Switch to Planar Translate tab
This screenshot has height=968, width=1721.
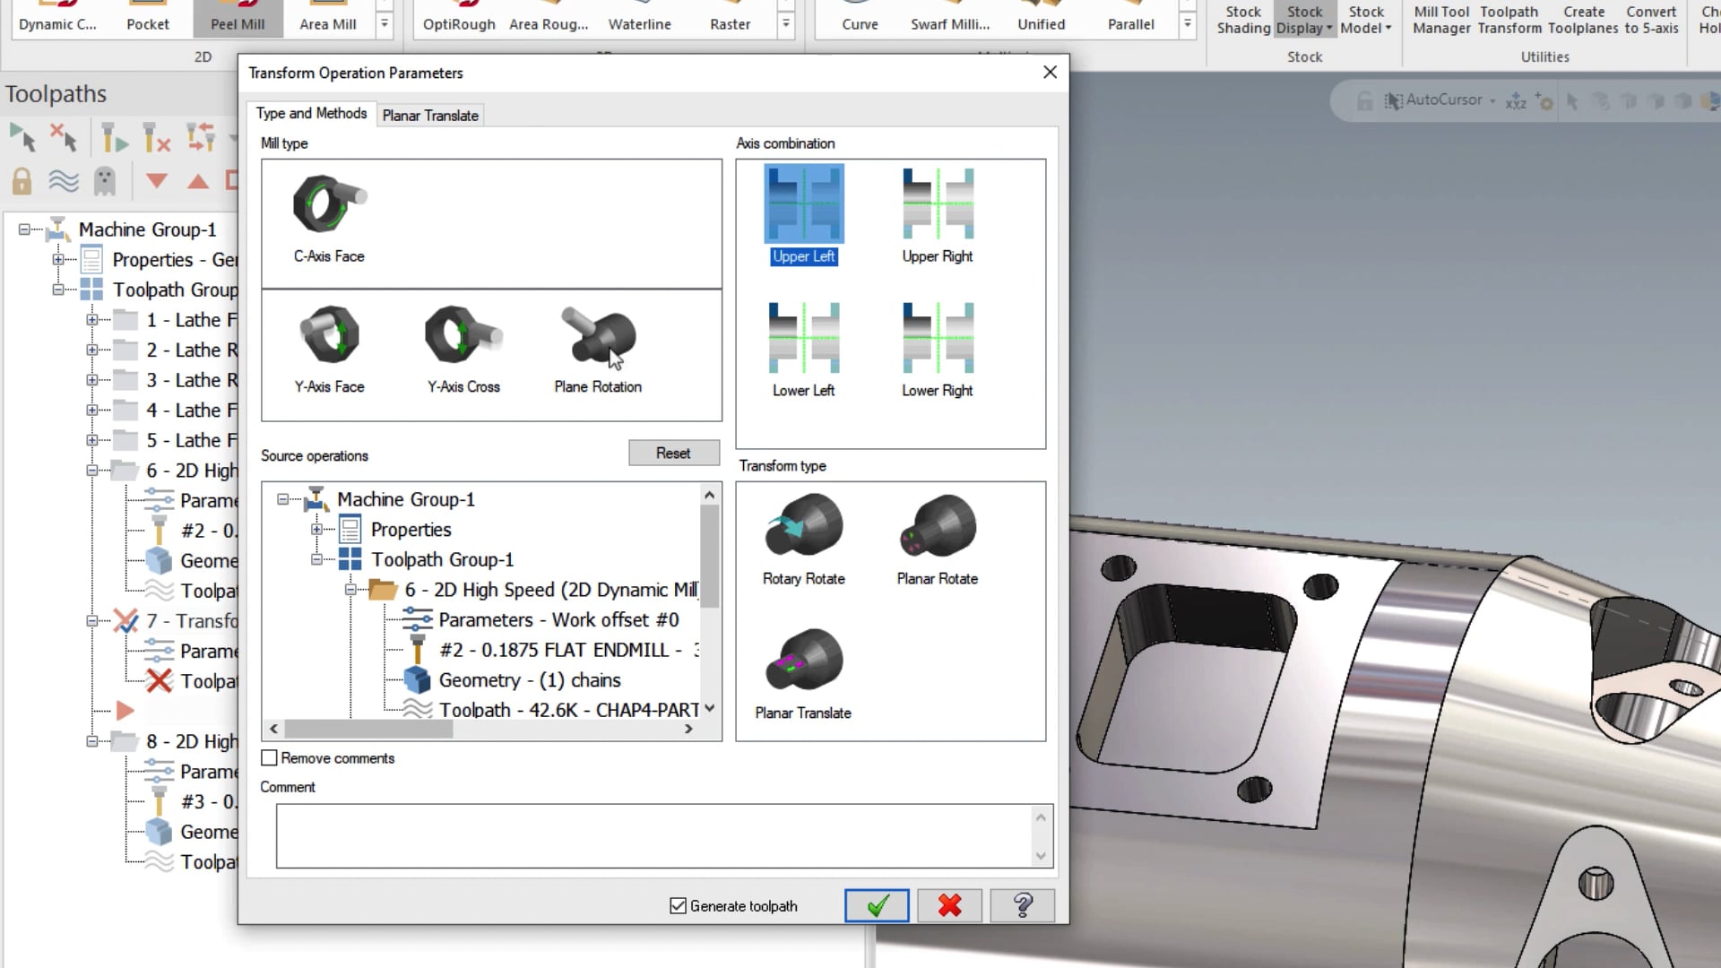(430, 114)
